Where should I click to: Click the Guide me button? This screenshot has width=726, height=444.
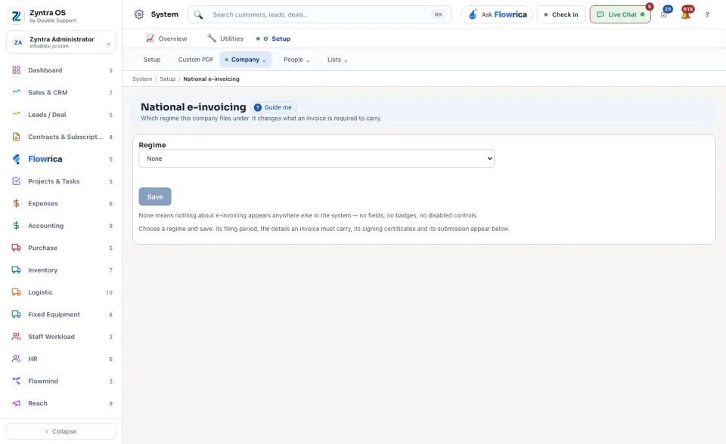pos(274,107)
